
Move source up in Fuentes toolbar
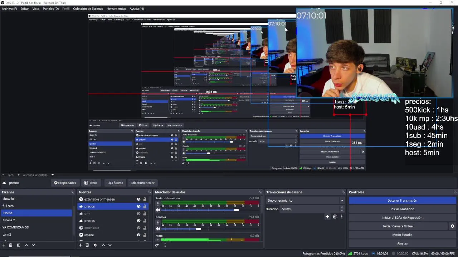tap(103, 245)
